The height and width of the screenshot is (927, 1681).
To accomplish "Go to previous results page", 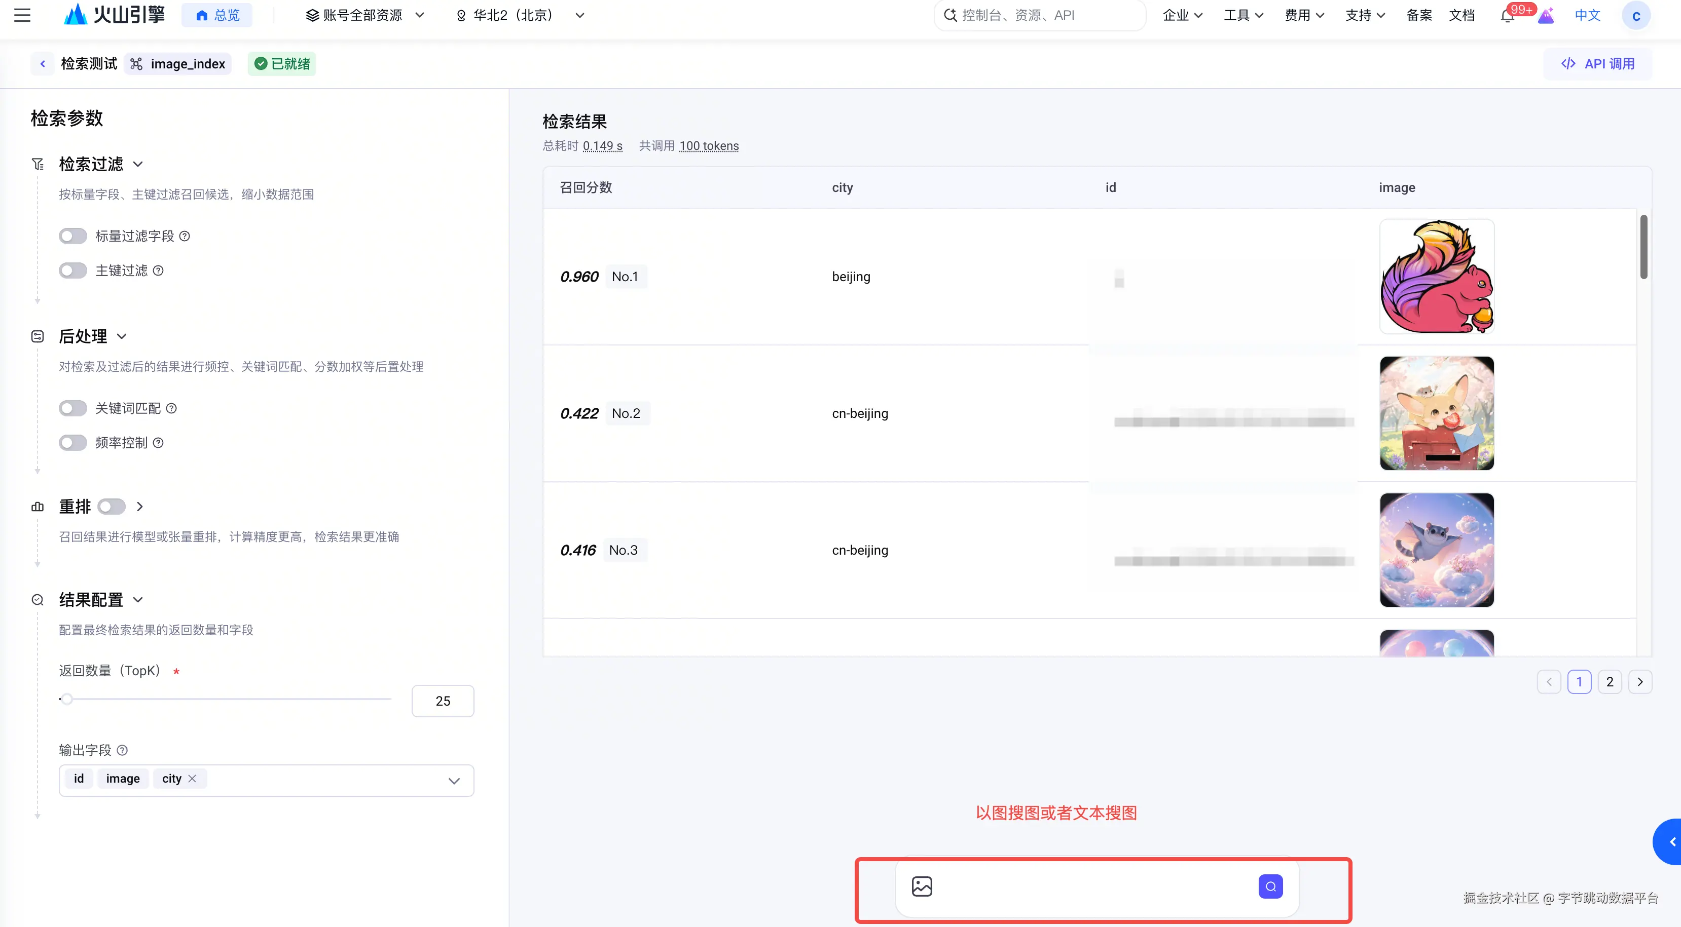I will tap(1549, 681).
